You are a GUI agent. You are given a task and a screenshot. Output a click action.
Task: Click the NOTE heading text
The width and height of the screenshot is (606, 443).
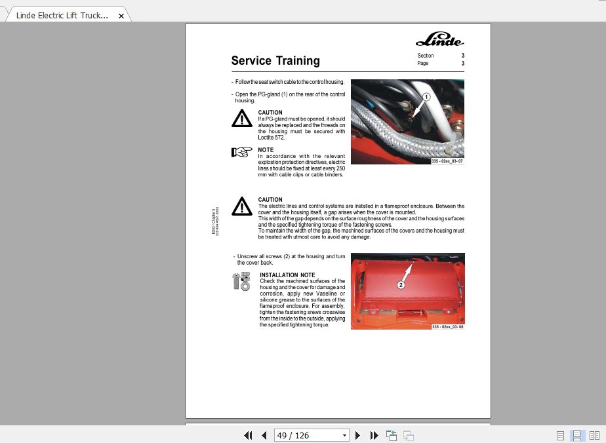(x=266, y=150)
